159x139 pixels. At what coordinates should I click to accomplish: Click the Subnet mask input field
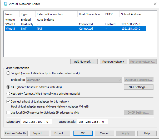click(92, 122)
